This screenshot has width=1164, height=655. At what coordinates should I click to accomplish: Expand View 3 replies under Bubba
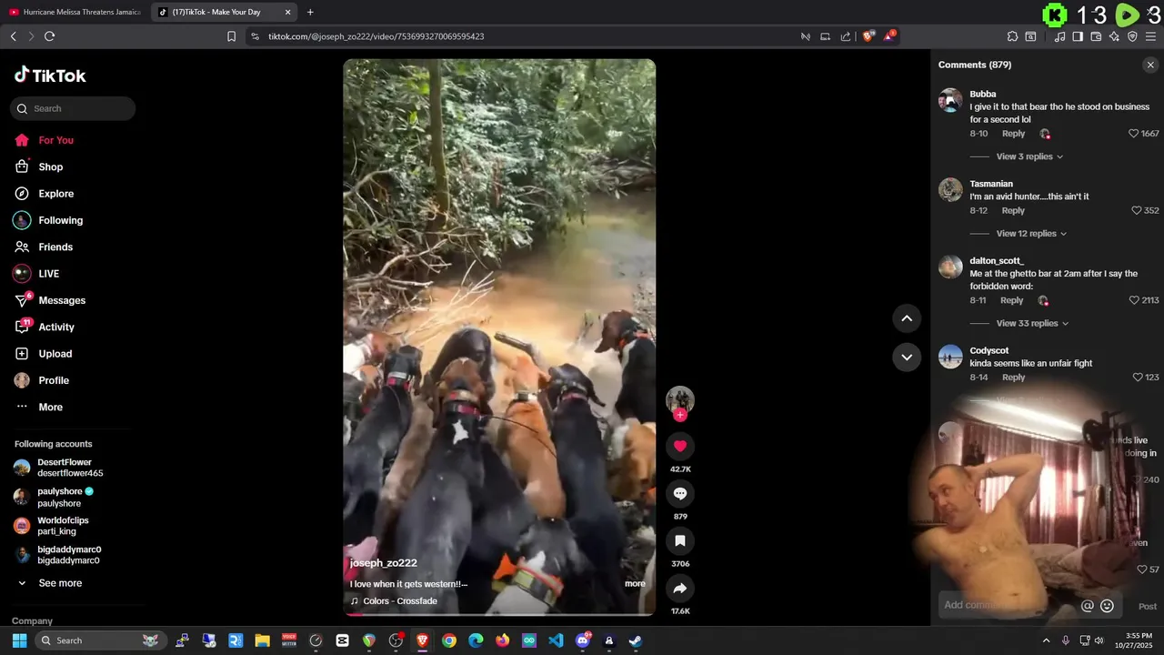[1029, 156]
